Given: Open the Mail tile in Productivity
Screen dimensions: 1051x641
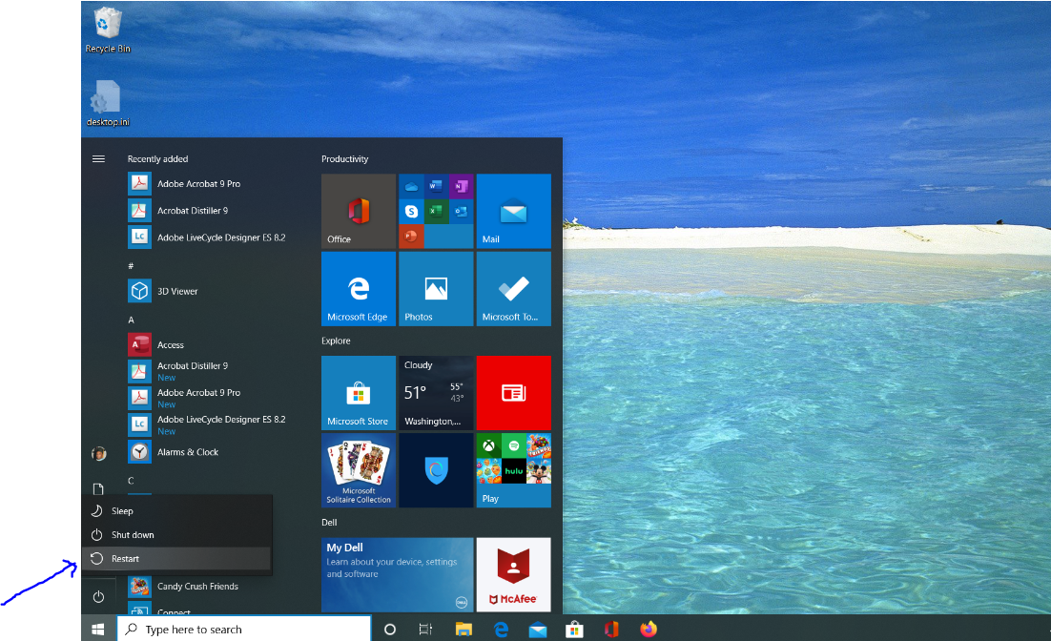Looking at the screenshot, I should tap(513, 211).
